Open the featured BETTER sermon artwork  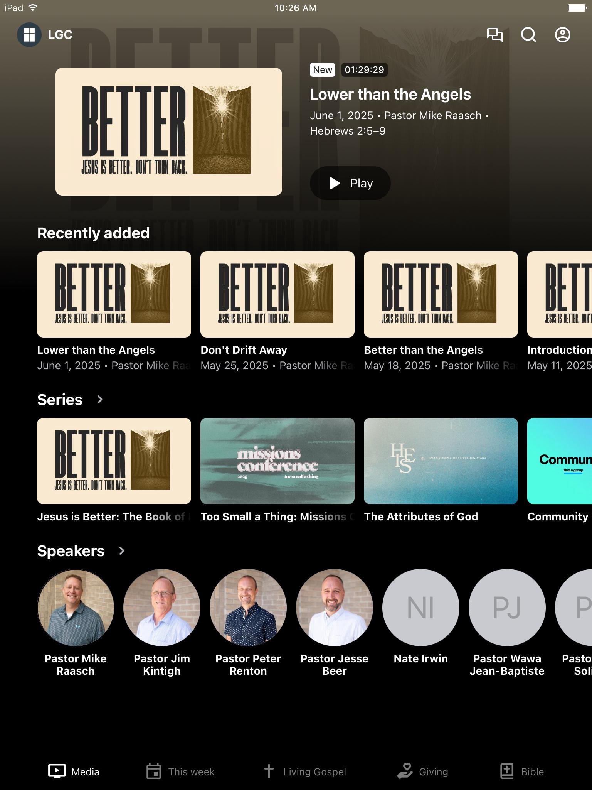pyautogui.click(x=169, y=132)
